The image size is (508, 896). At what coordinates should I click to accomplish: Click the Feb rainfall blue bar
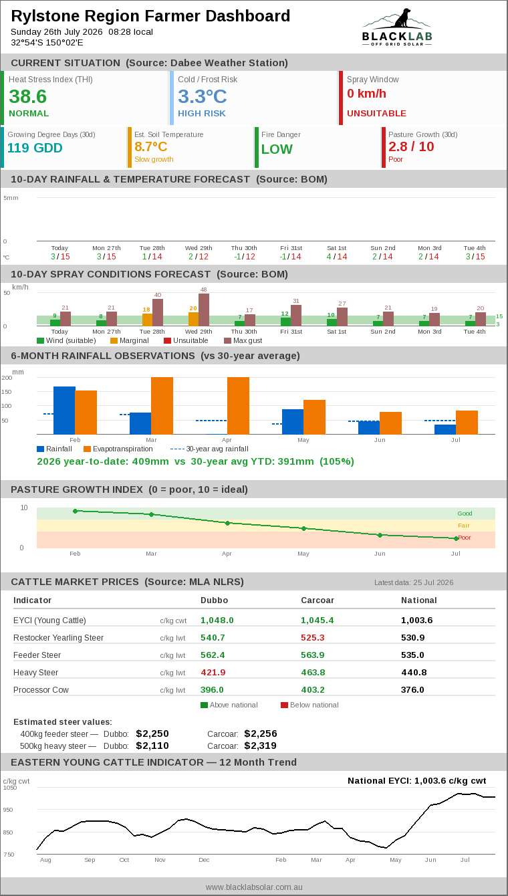64,411
